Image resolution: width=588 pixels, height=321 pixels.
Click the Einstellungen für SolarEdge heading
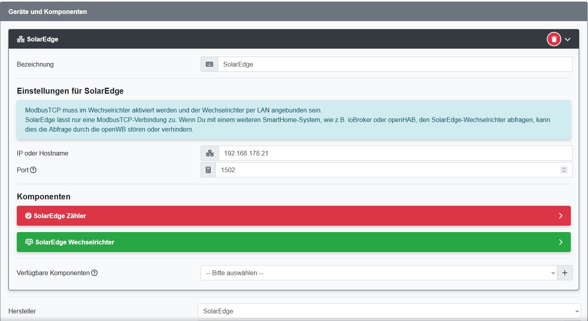[70, 91]
